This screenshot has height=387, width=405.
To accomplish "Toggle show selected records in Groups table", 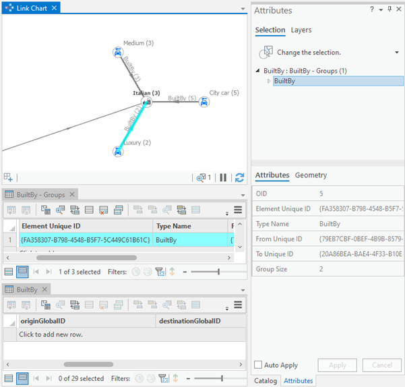I will click(x=22, y=272).
